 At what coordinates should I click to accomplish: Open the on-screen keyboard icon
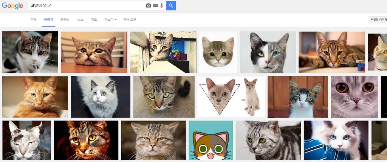[x=155, y=6]
